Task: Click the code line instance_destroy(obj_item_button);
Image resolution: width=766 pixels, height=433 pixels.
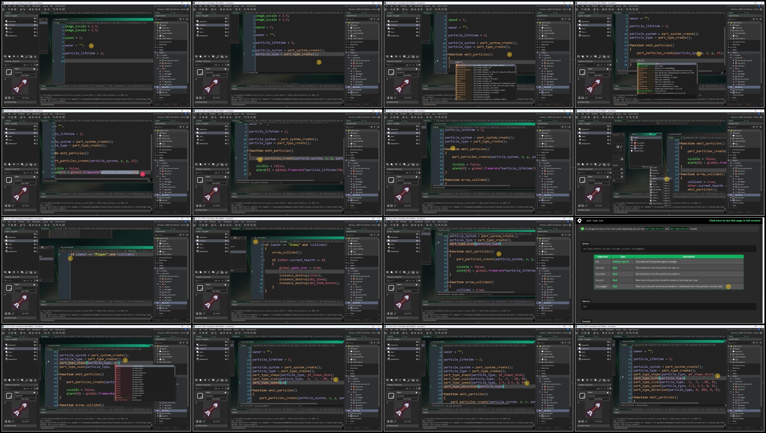Action: click(309, 283)
